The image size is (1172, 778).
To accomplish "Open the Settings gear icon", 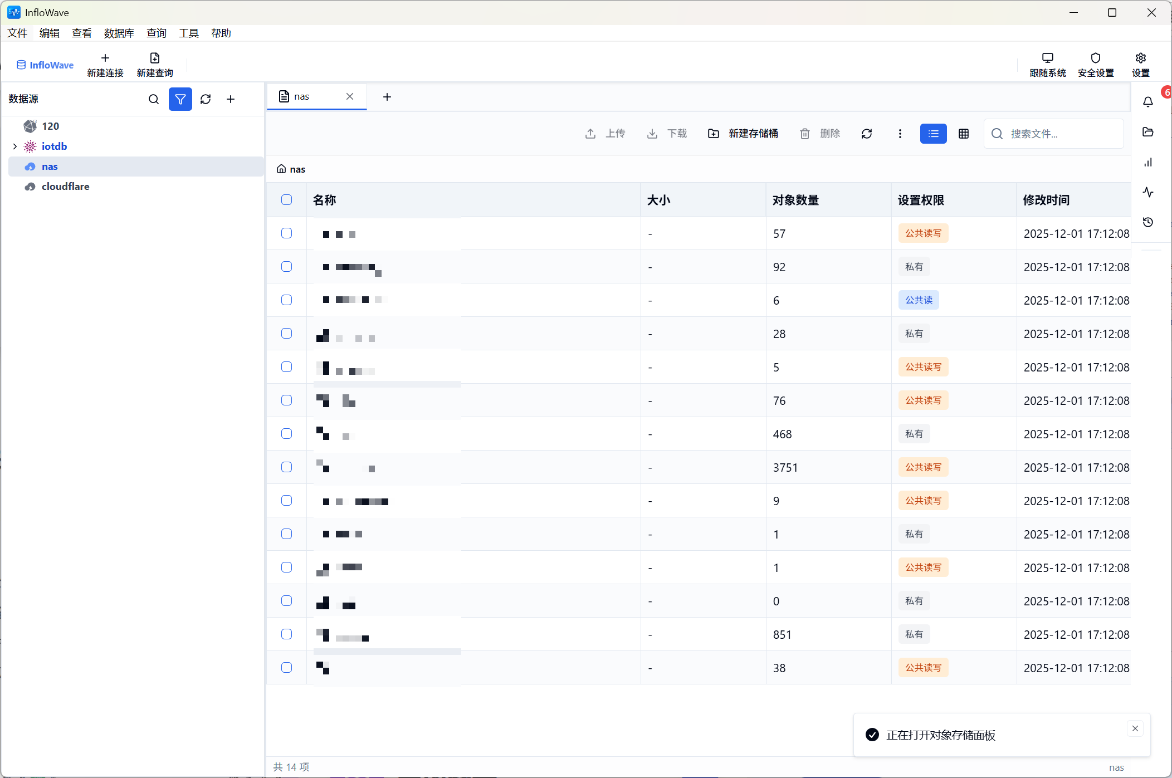I will [x=1140, y=58].
